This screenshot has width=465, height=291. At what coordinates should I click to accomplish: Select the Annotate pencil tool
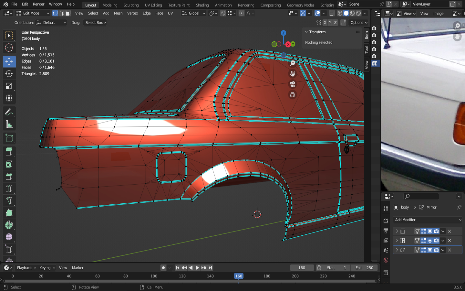(9, 112)
